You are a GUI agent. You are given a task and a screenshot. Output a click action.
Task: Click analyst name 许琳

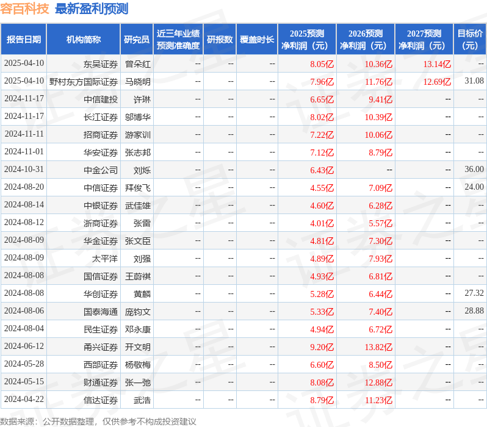click(x=142, y=99)
